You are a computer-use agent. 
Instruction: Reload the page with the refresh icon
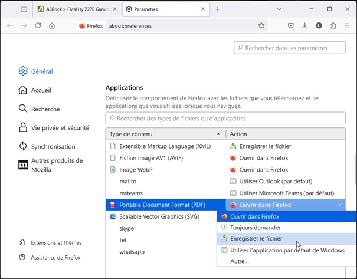pos(38,26)
